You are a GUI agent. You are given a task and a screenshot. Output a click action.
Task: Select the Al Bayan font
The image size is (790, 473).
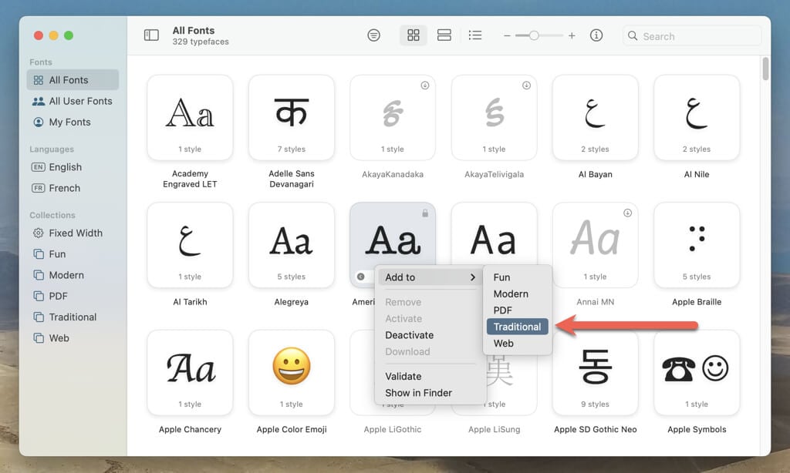[596, 118]
